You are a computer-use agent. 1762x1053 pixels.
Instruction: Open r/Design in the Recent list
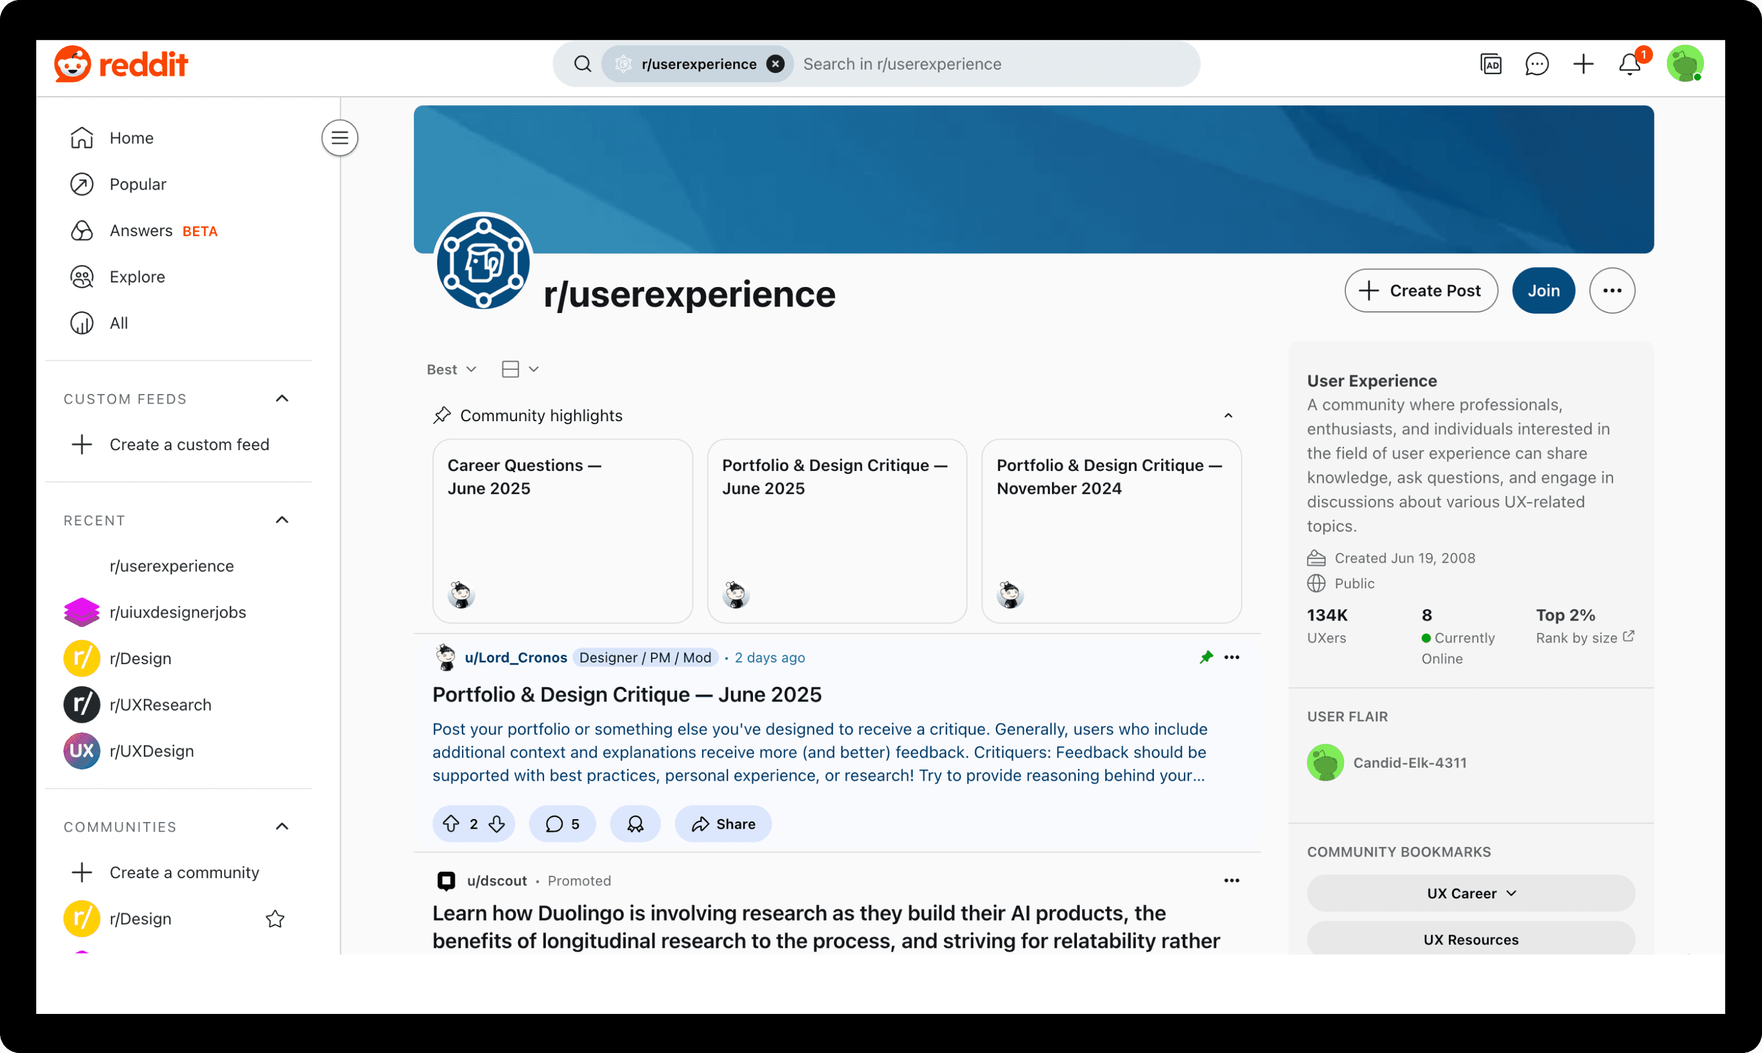point(179,658)
